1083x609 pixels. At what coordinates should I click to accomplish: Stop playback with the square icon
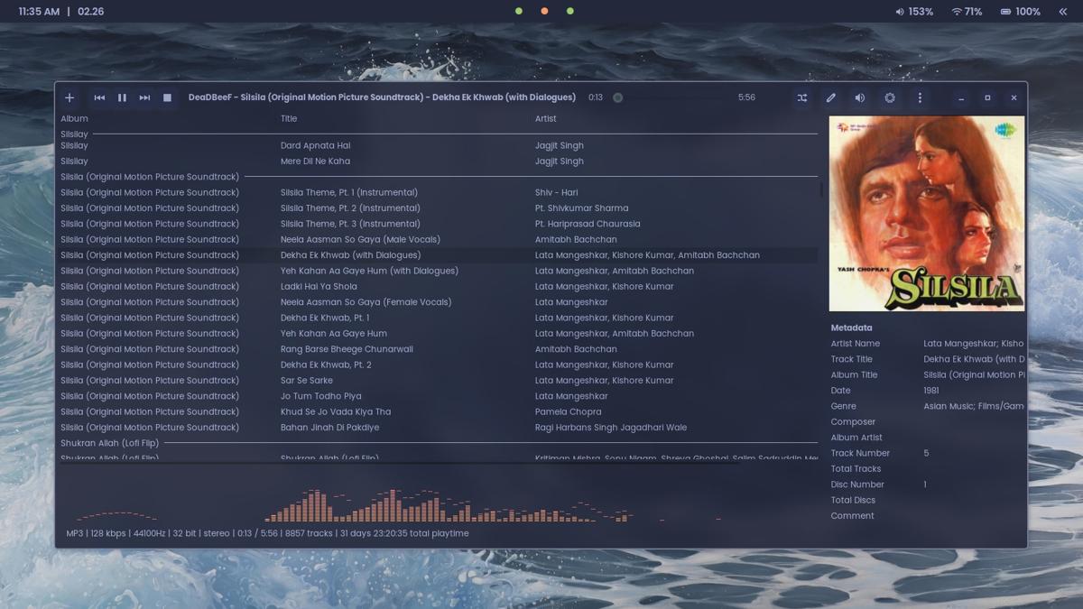[167, 97]
